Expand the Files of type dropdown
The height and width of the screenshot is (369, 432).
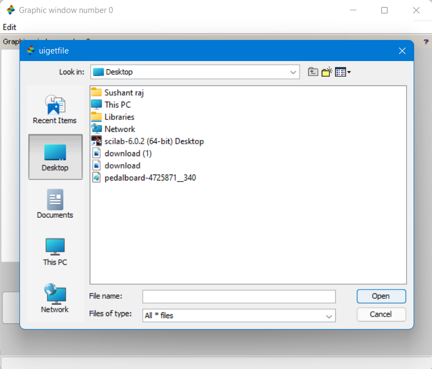tap(329, 316)
